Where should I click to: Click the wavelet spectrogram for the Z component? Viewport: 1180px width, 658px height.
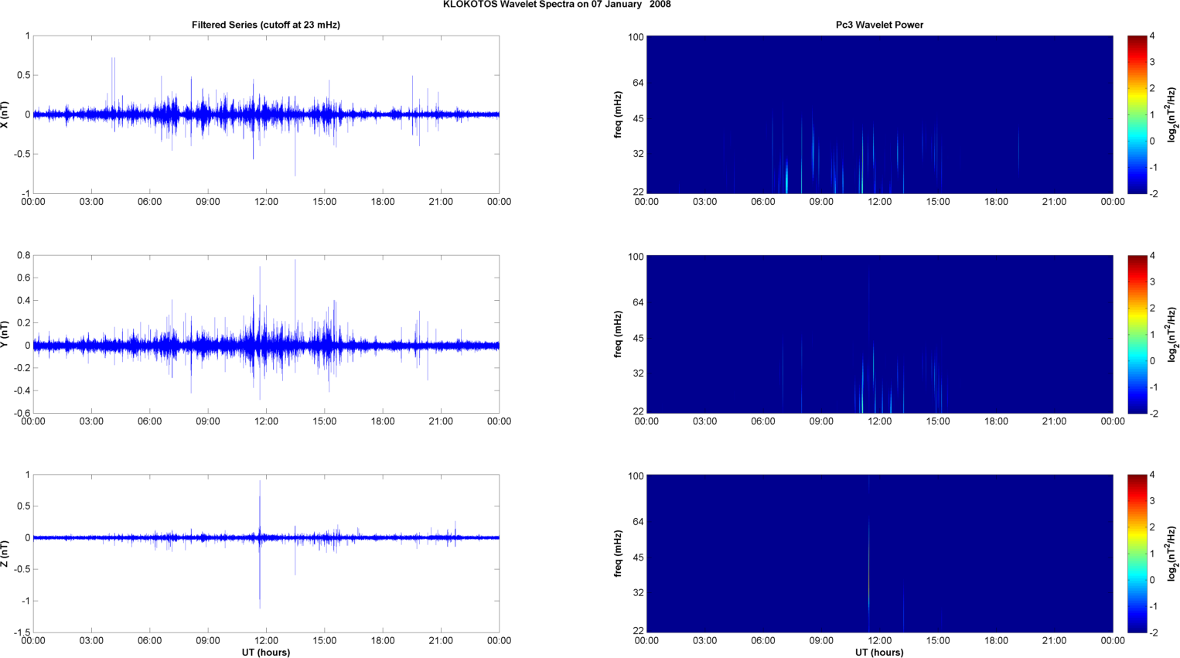coord(879,554)
